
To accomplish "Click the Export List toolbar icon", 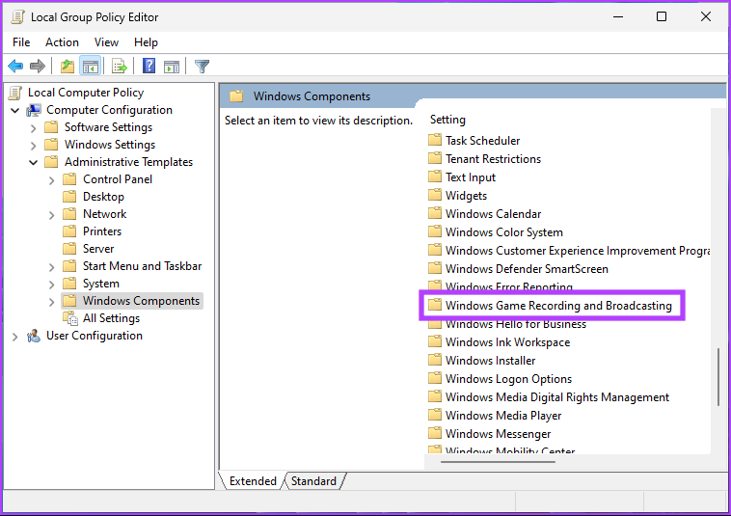I will click(x=120, y=67).
